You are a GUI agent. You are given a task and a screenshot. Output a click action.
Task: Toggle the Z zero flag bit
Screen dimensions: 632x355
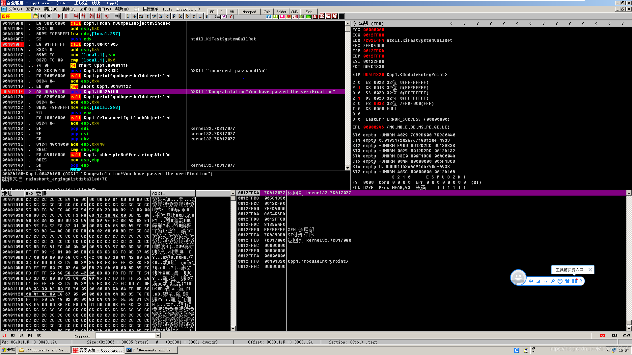click(x=359, y=98)
